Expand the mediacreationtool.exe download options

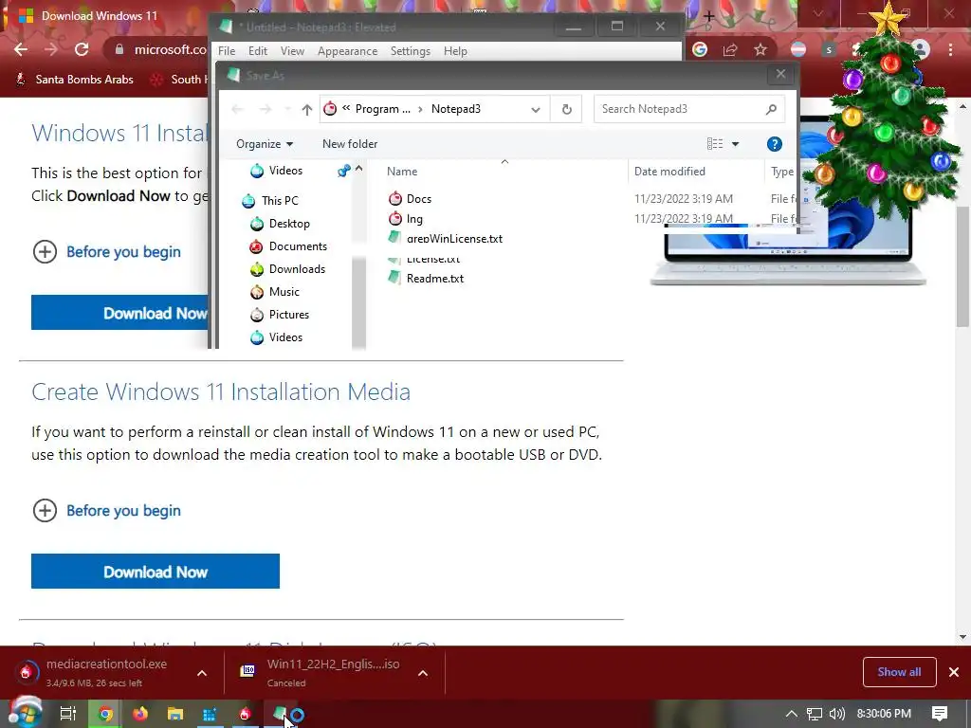click(x=202, y=673)
